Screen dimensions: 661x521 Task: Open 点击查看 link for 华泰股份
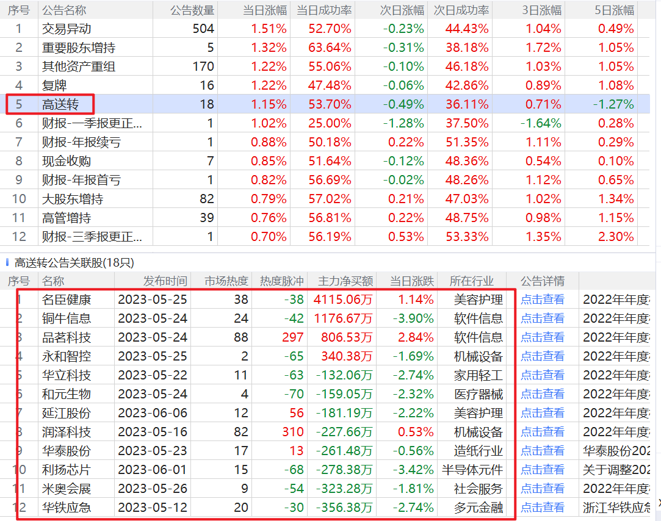[x=543, y=451]
